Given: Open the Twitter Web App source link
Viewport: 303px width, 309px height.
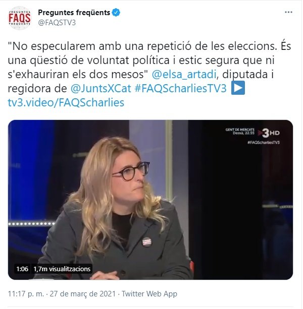Looking at the screenshot, I should [149, 294].
